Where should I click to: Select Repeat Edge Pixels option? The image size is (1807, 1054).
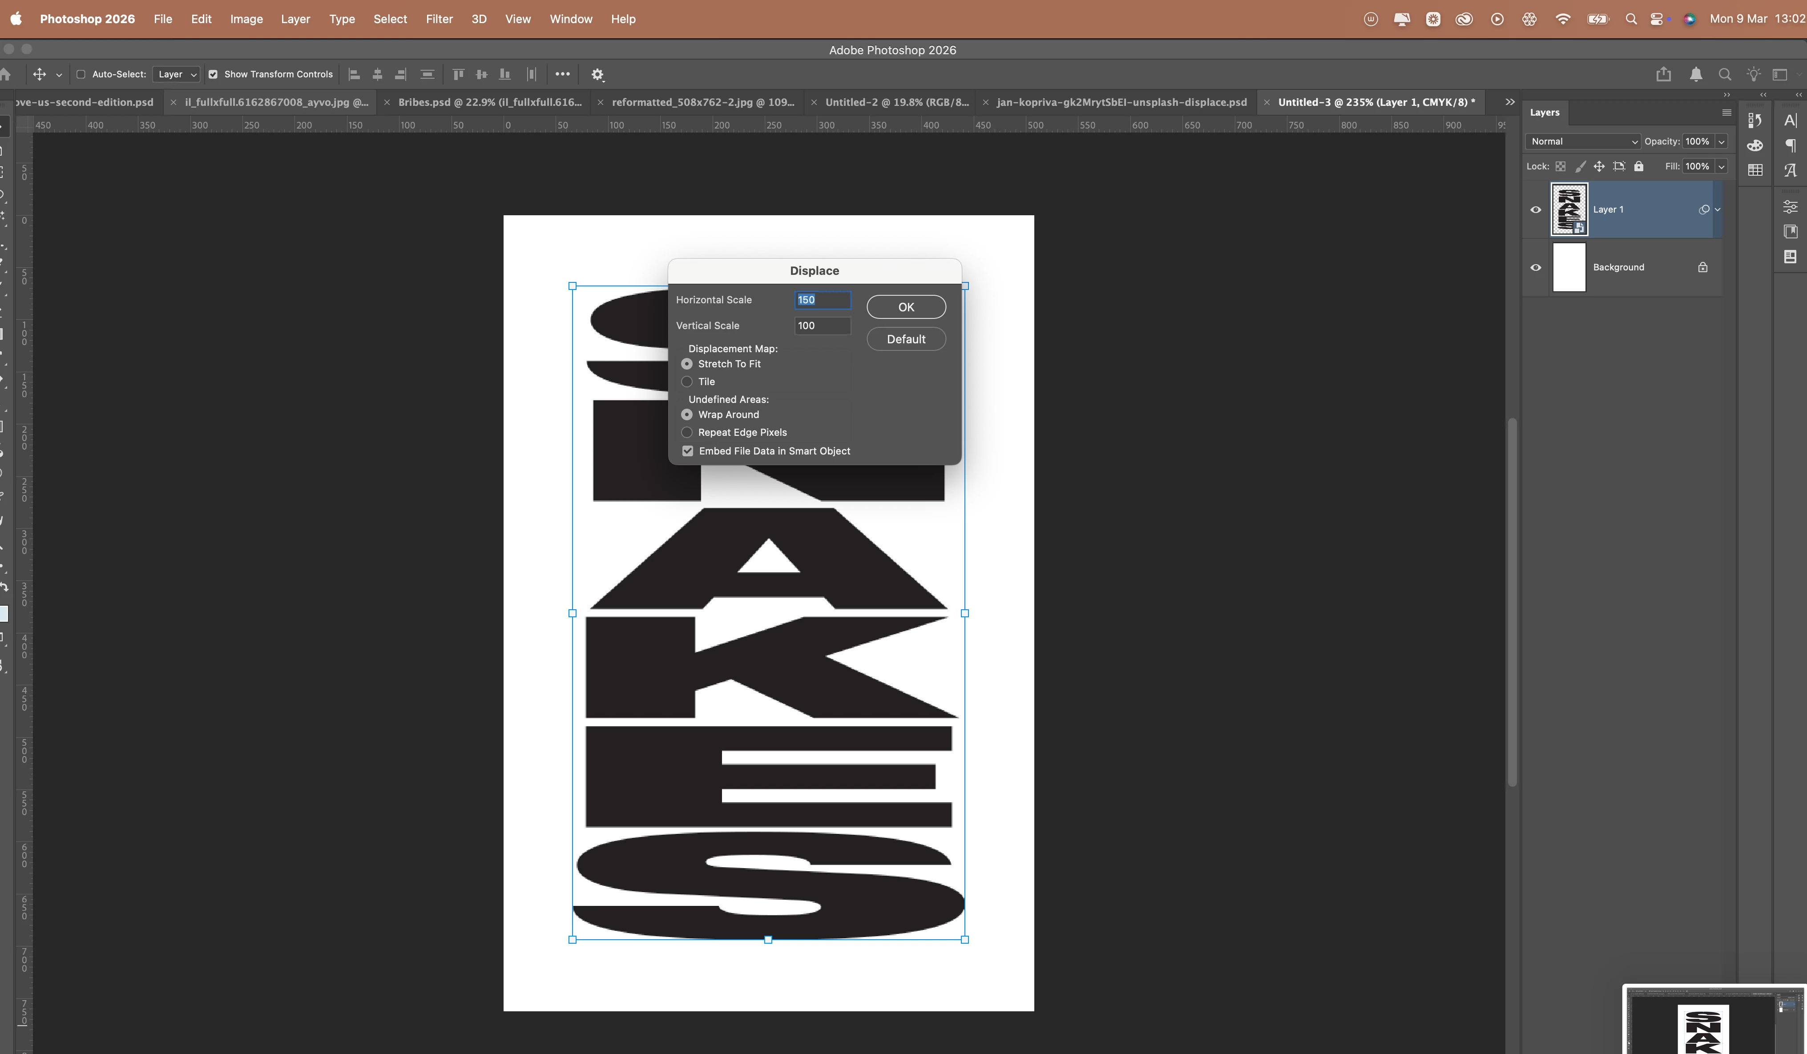tap(687, 432)
